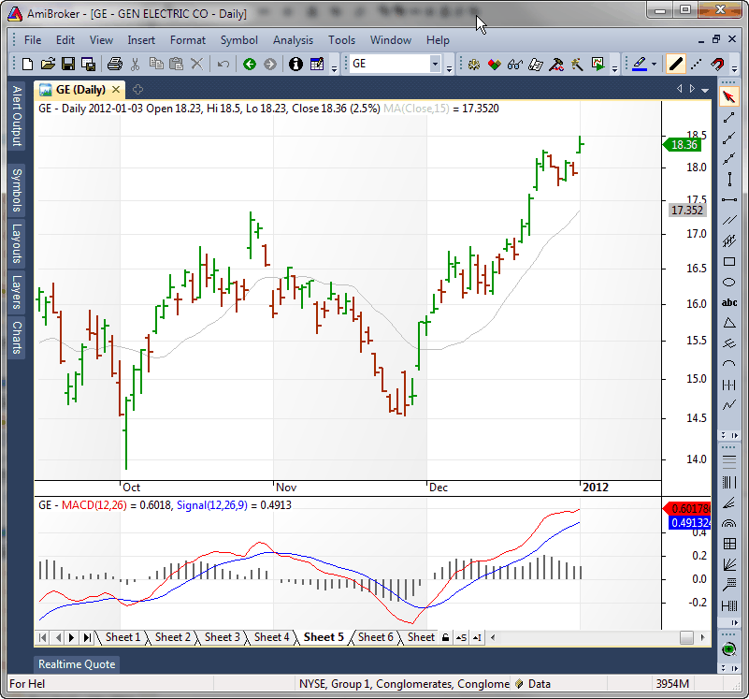Image resolution: width=749 pixels, height=699 pixels.
Task: Open the Symbols side panel
Action: point(16,191)
